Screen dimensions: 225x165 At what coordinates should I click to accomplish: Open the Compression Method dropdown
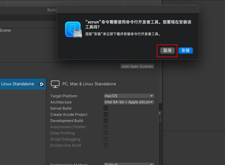[129, 164]
